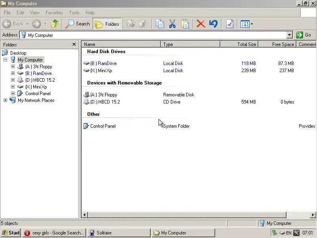This screenshot has height=238, width=317.
Task: Toggle the Folders pane button
Action: [x=107, y=24]
